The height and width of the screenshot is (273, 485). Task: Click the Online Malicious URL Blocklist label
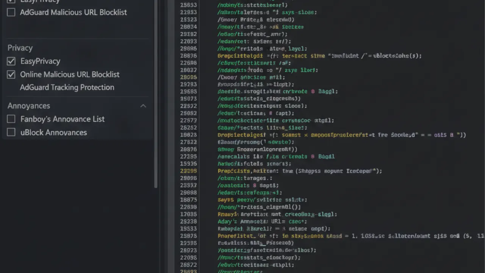click(70, 74)
